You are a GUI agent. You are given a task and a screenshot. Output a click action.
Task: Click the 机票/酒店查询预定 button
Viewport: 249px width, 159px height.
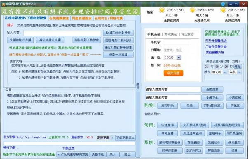tap(227, 125)
